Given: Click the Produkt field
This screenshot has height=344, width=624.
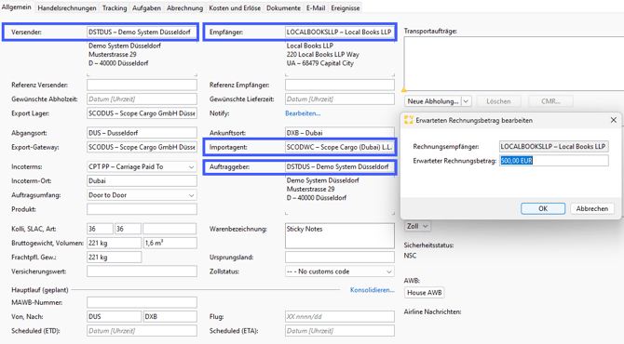Looking at the screenshot, I should tap(142, 209).
